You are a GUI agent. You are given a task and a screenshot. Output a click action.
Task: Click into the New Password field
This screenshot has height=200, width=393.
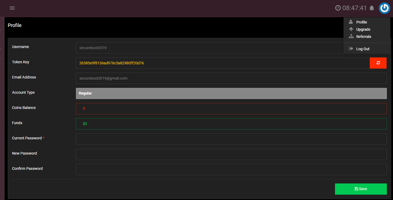(231, 154)
